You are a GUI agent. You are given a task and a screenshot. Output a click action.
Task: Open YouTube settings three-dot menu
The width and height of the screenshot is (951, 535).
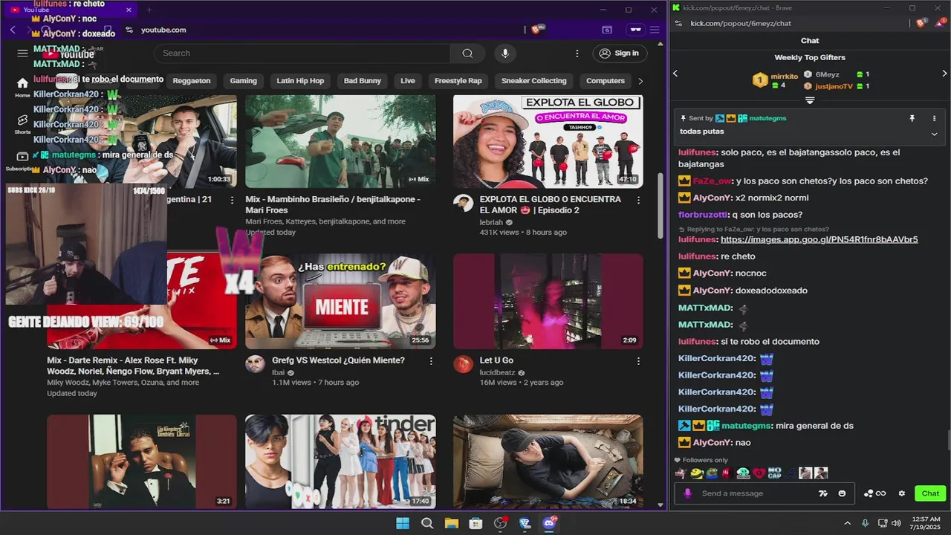tap(577, 53)
